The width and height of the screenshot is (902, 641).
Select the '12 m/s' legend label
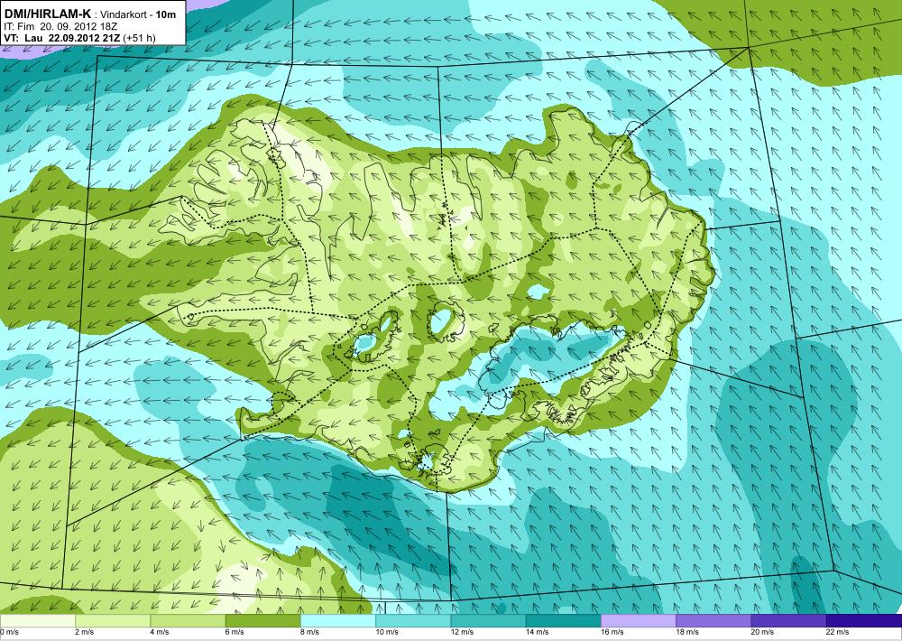[463, 632]
